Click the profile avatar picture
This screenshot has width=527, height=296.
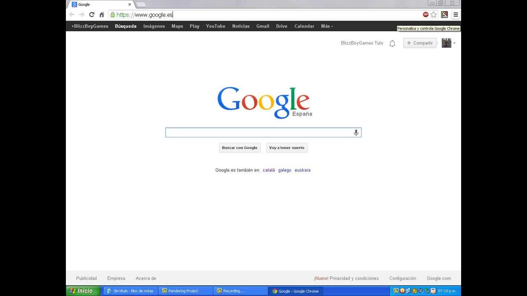tap(446, 43)
